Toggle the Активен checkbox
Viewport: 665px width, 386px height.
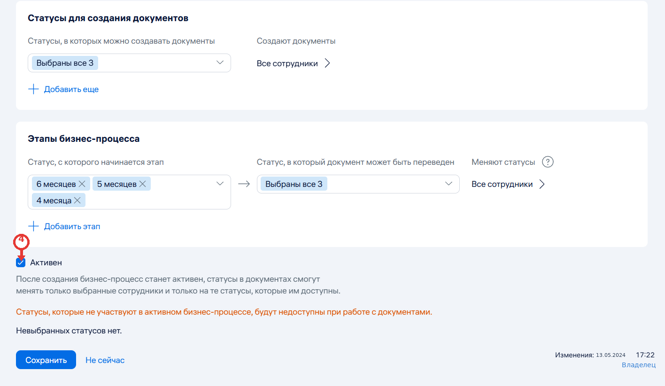tap(21, 262)
